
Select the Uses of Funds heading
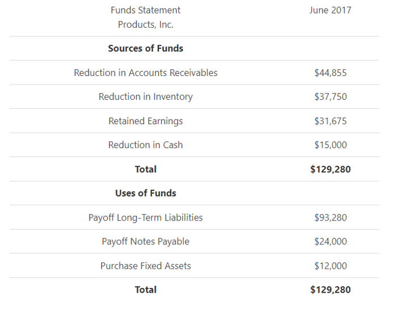point(145,193)
